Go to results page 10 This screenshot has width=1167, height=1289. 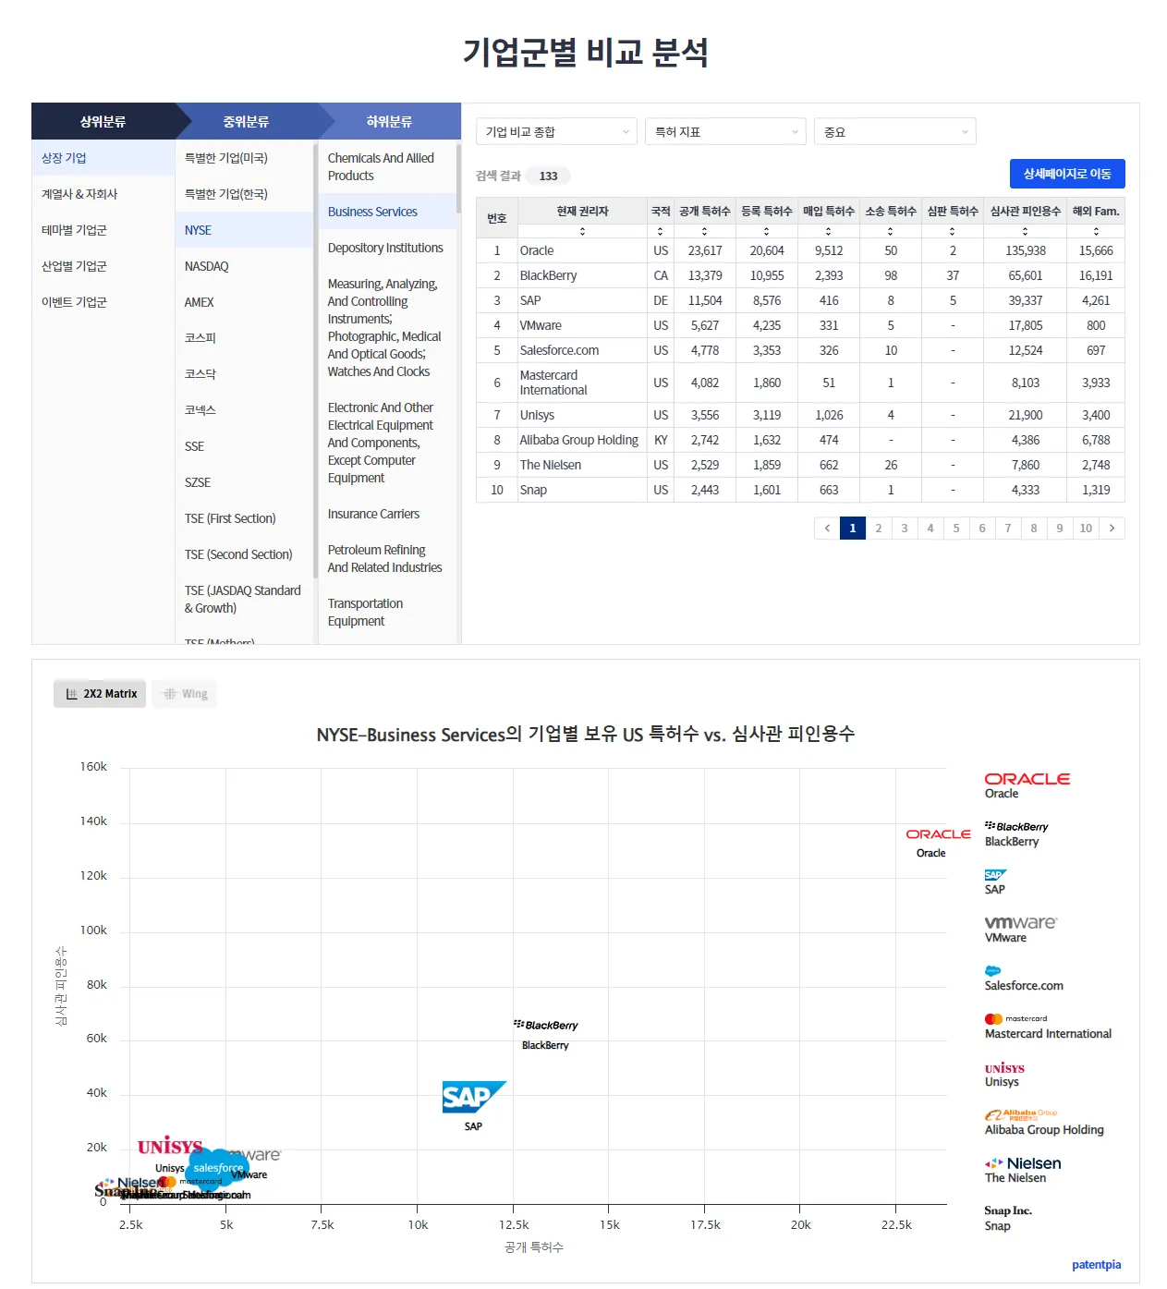pyautogui.click(x=1086, y=529)
